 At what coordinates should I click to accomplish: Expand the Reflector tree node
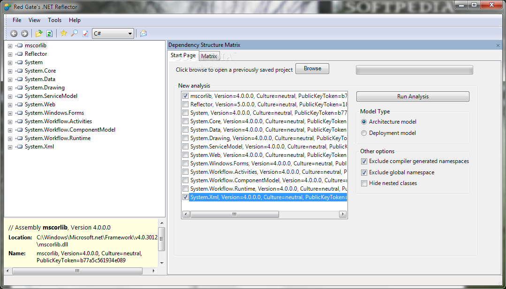[10, 54]
